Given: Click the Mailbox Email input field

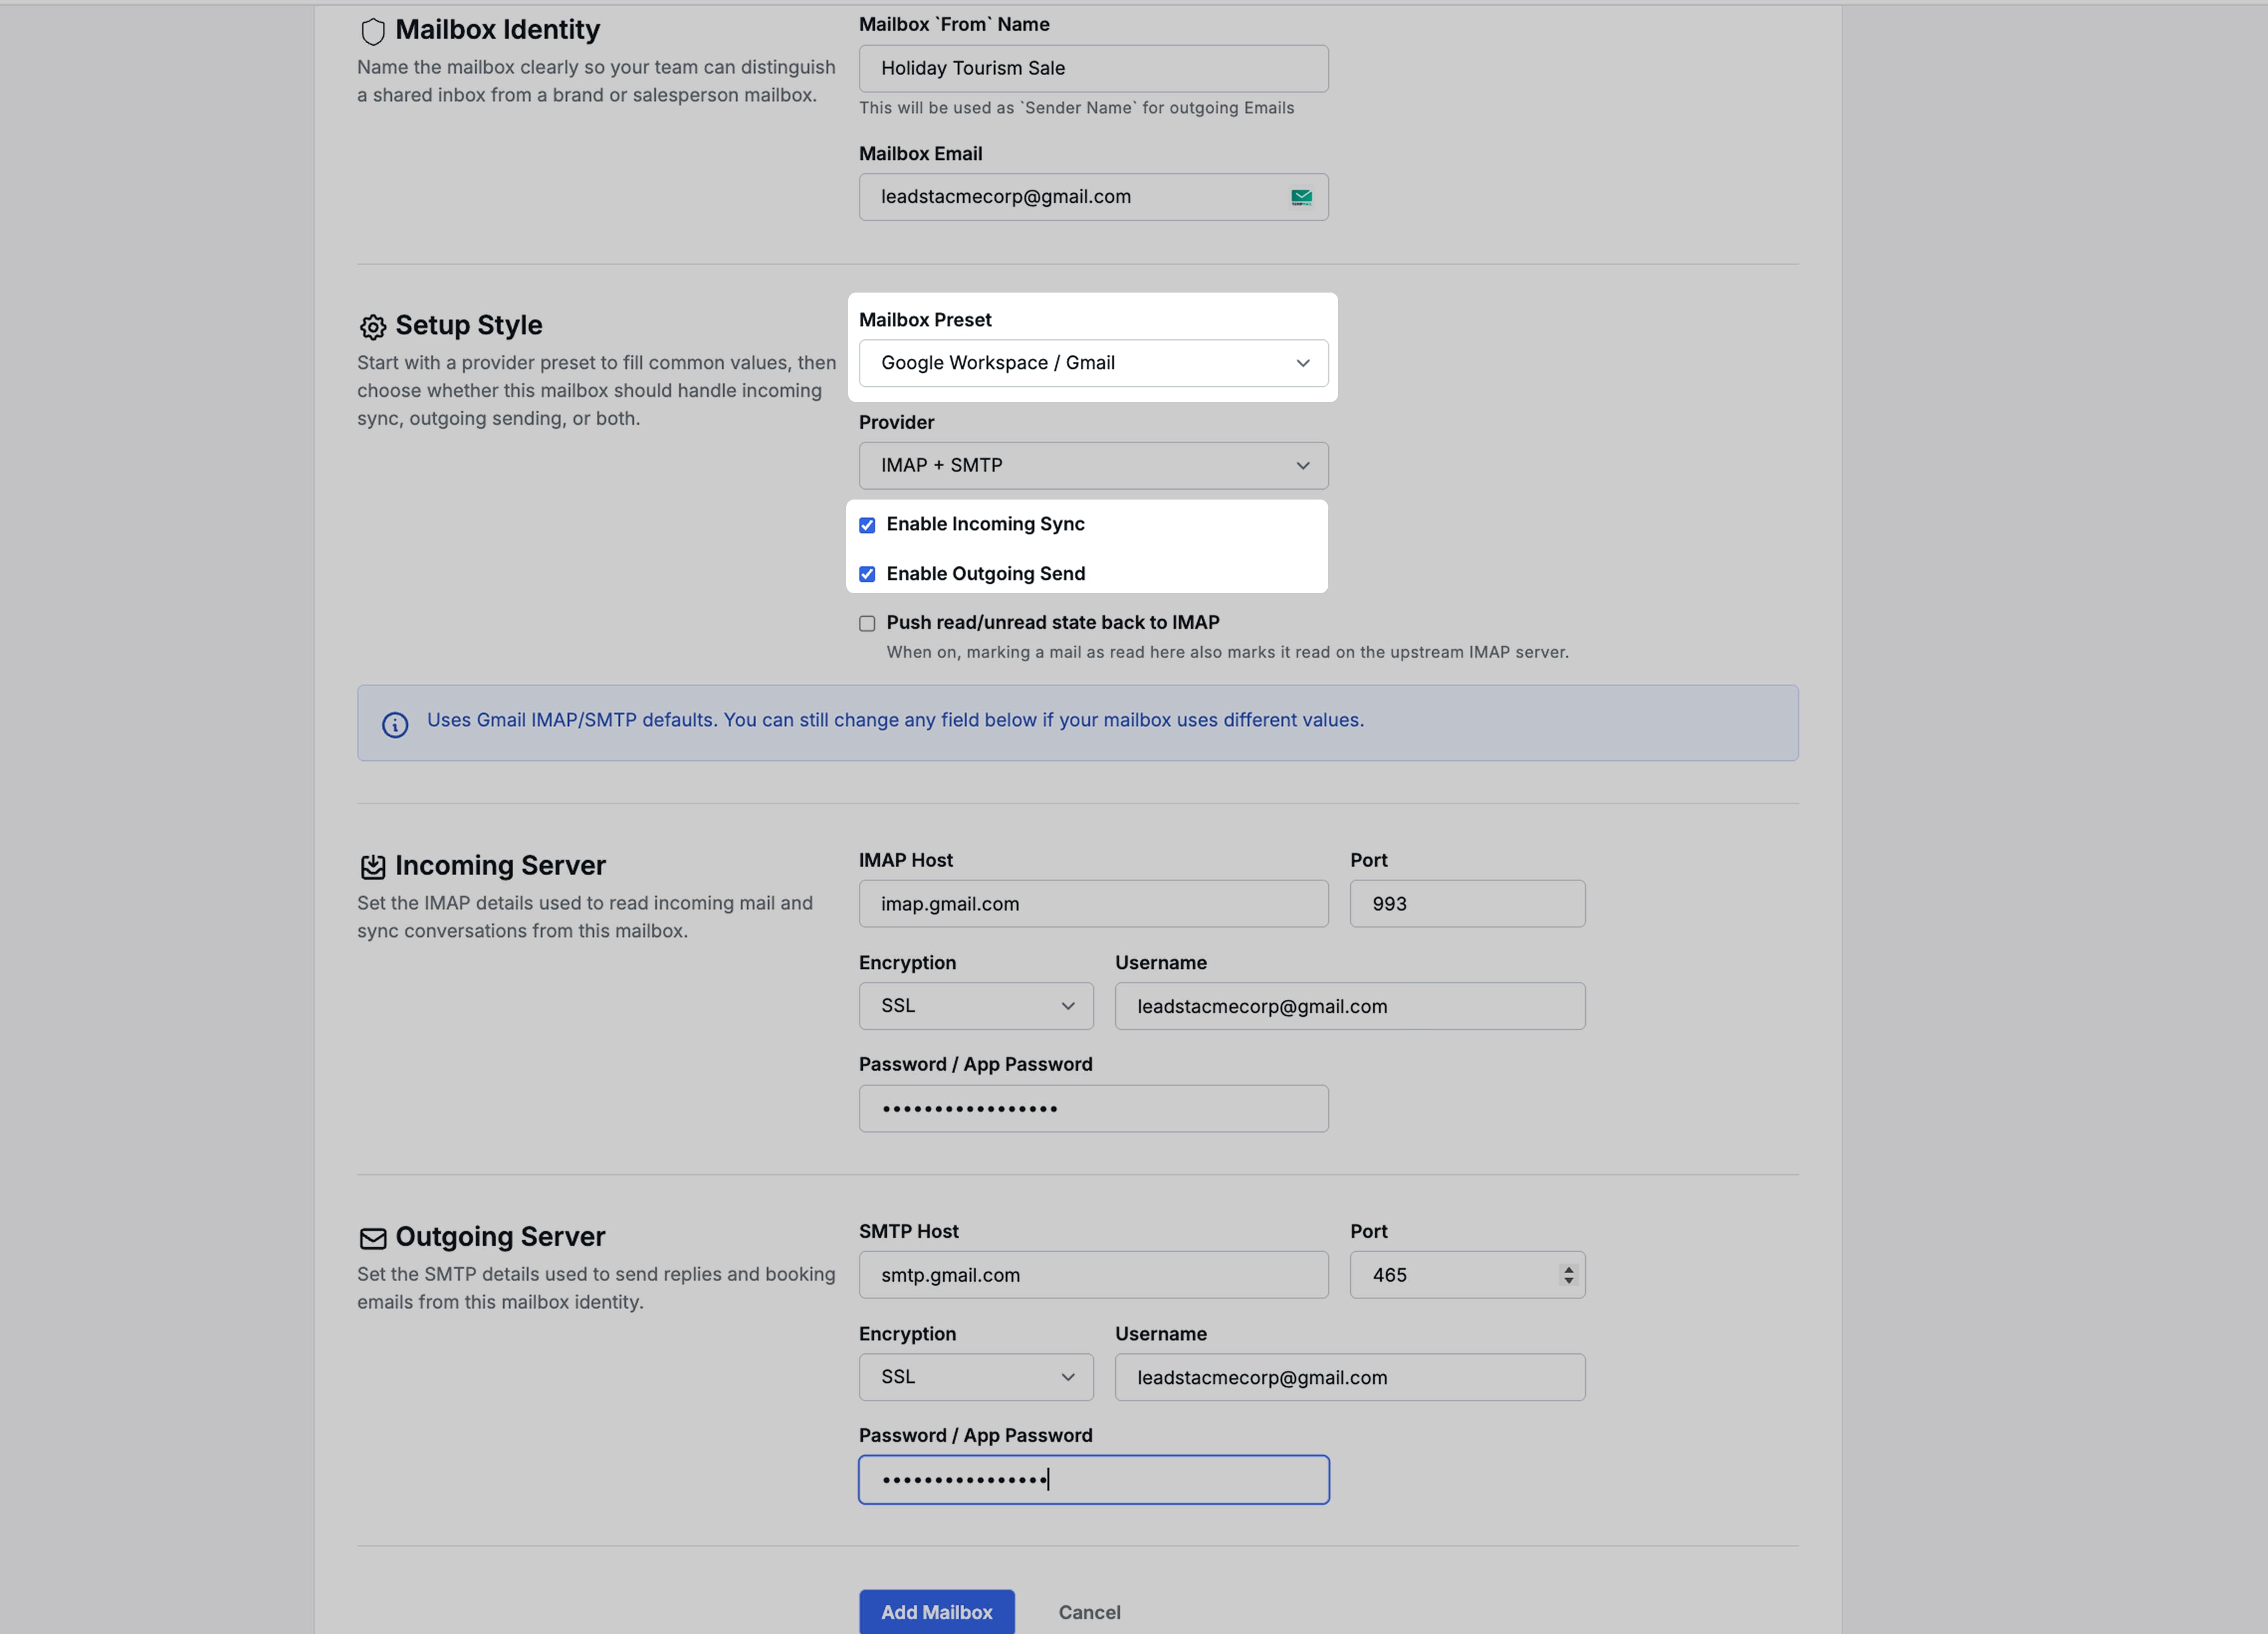Looking at the screenshot, I should [x=1093, y=197].
